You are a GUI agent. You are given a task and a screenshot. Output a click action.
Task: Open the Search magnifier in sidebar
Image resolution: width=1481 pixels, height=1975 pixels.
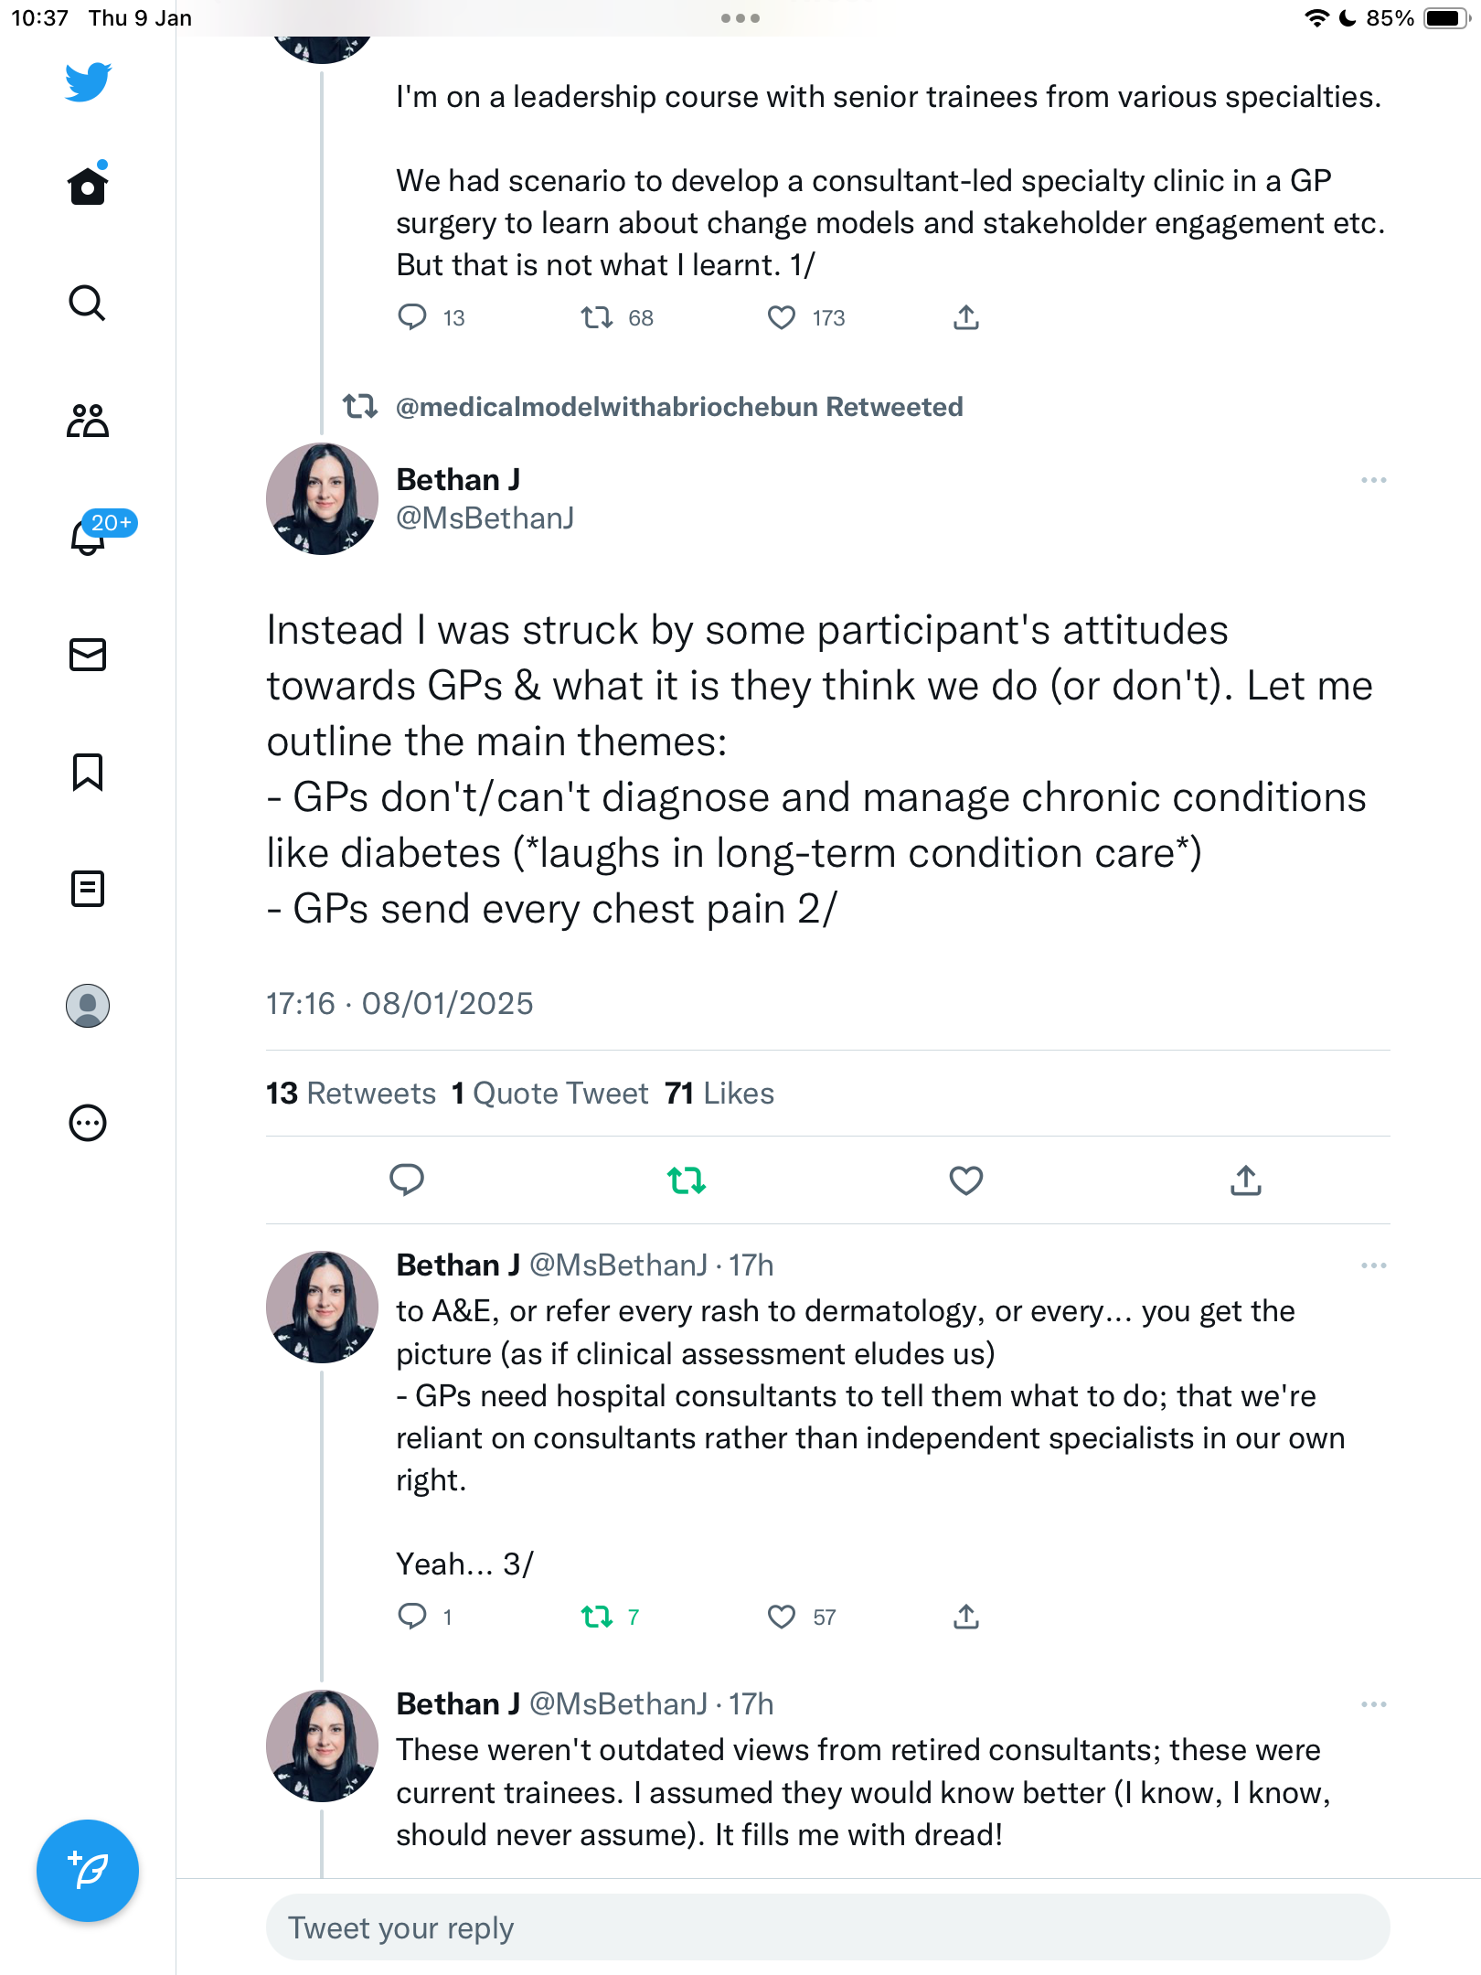[x=88, y=303]
